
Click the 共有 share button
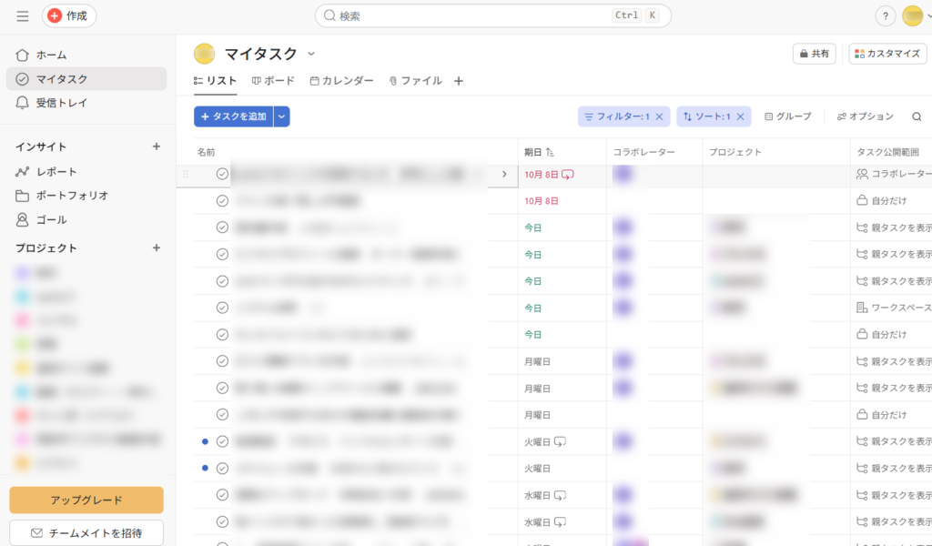click(814, 54)
